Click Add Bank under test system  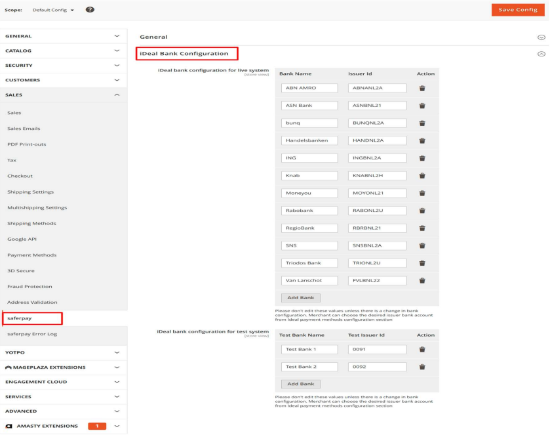tap(300, 384)
